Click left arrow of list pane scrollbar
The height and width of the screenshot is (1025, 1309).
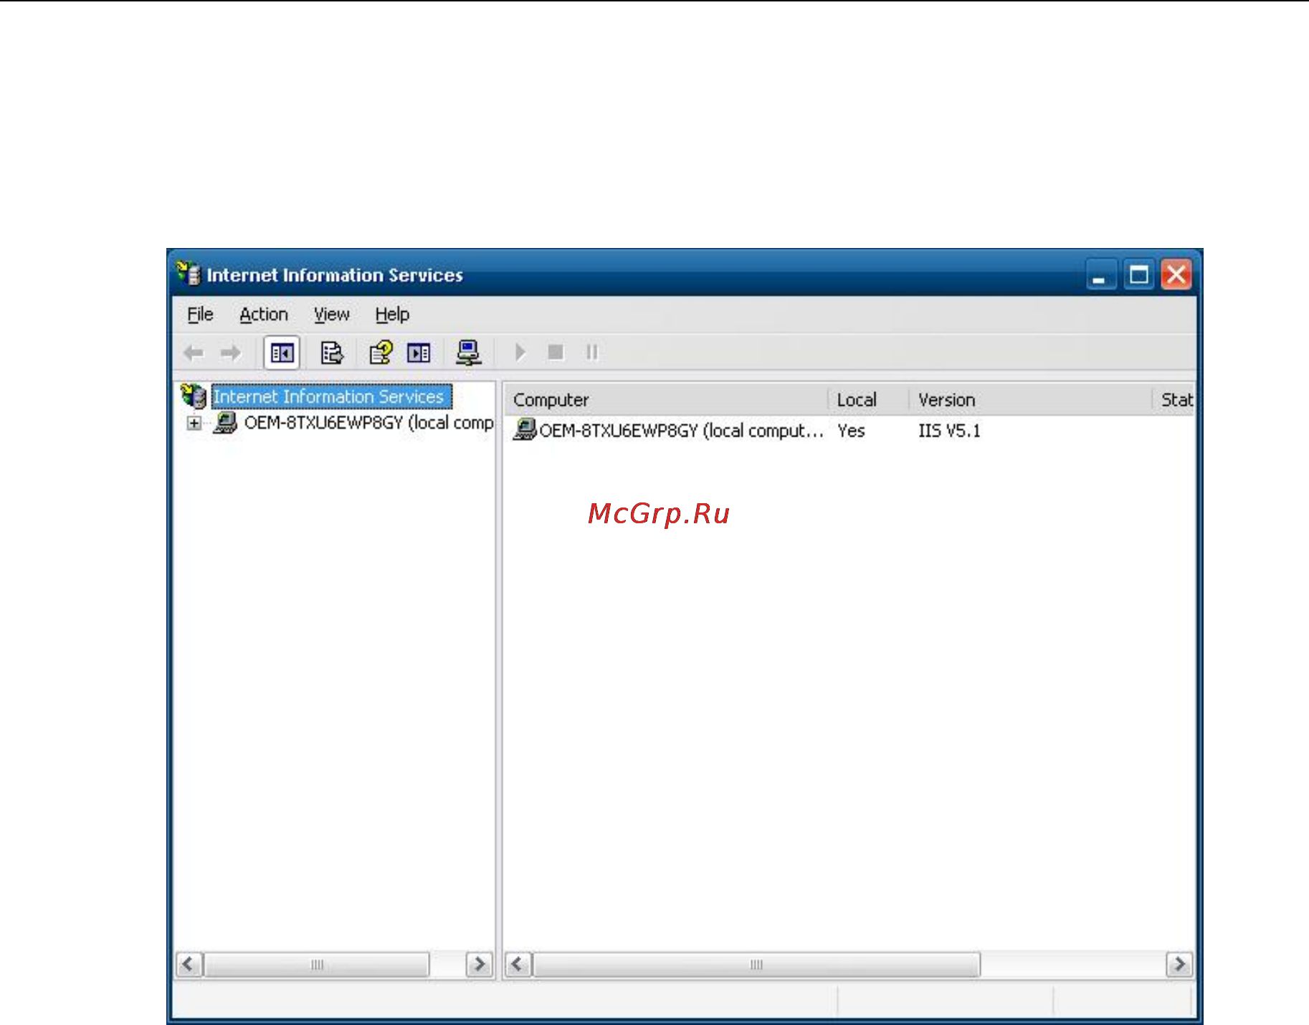point(518,964)
